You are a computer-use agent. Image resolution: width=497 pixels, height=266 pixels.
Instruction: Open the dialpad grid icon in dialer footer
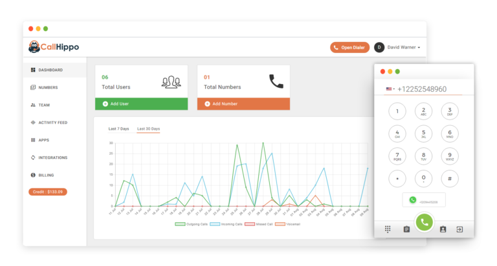(388, 229)
